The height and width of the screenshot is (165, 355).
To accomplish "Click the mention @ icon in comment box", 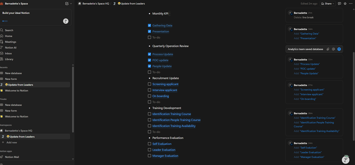I will 333,49.
